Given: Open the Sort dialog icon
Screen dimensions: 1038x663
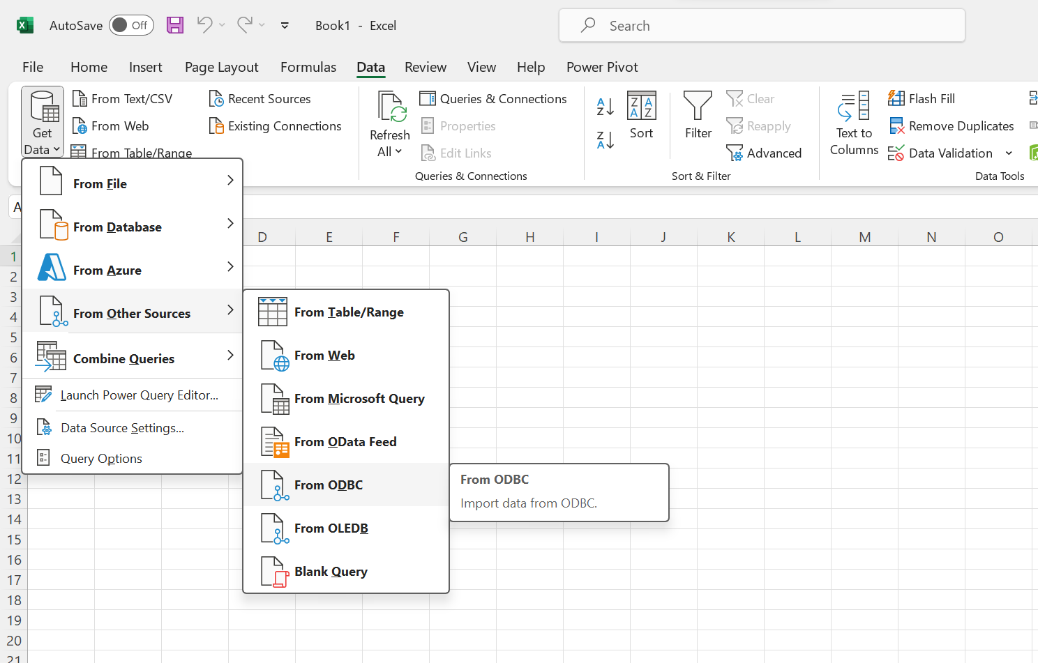Looking at the screenshot, I should pyautogui.click(x=641, y=115).
